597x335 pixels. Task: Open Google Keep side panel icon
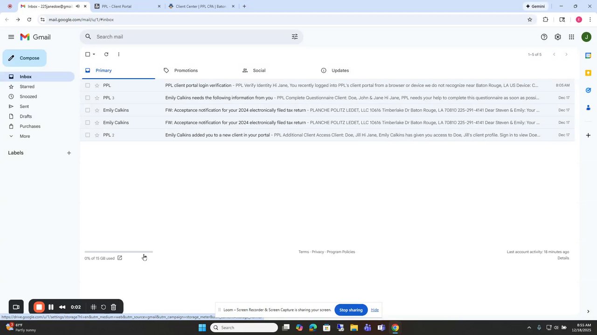coord(588,73)
